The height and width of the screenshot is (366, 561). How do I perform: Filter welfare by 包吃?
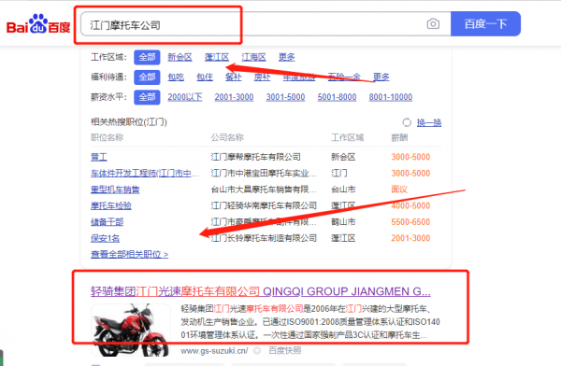pos(176,77)
